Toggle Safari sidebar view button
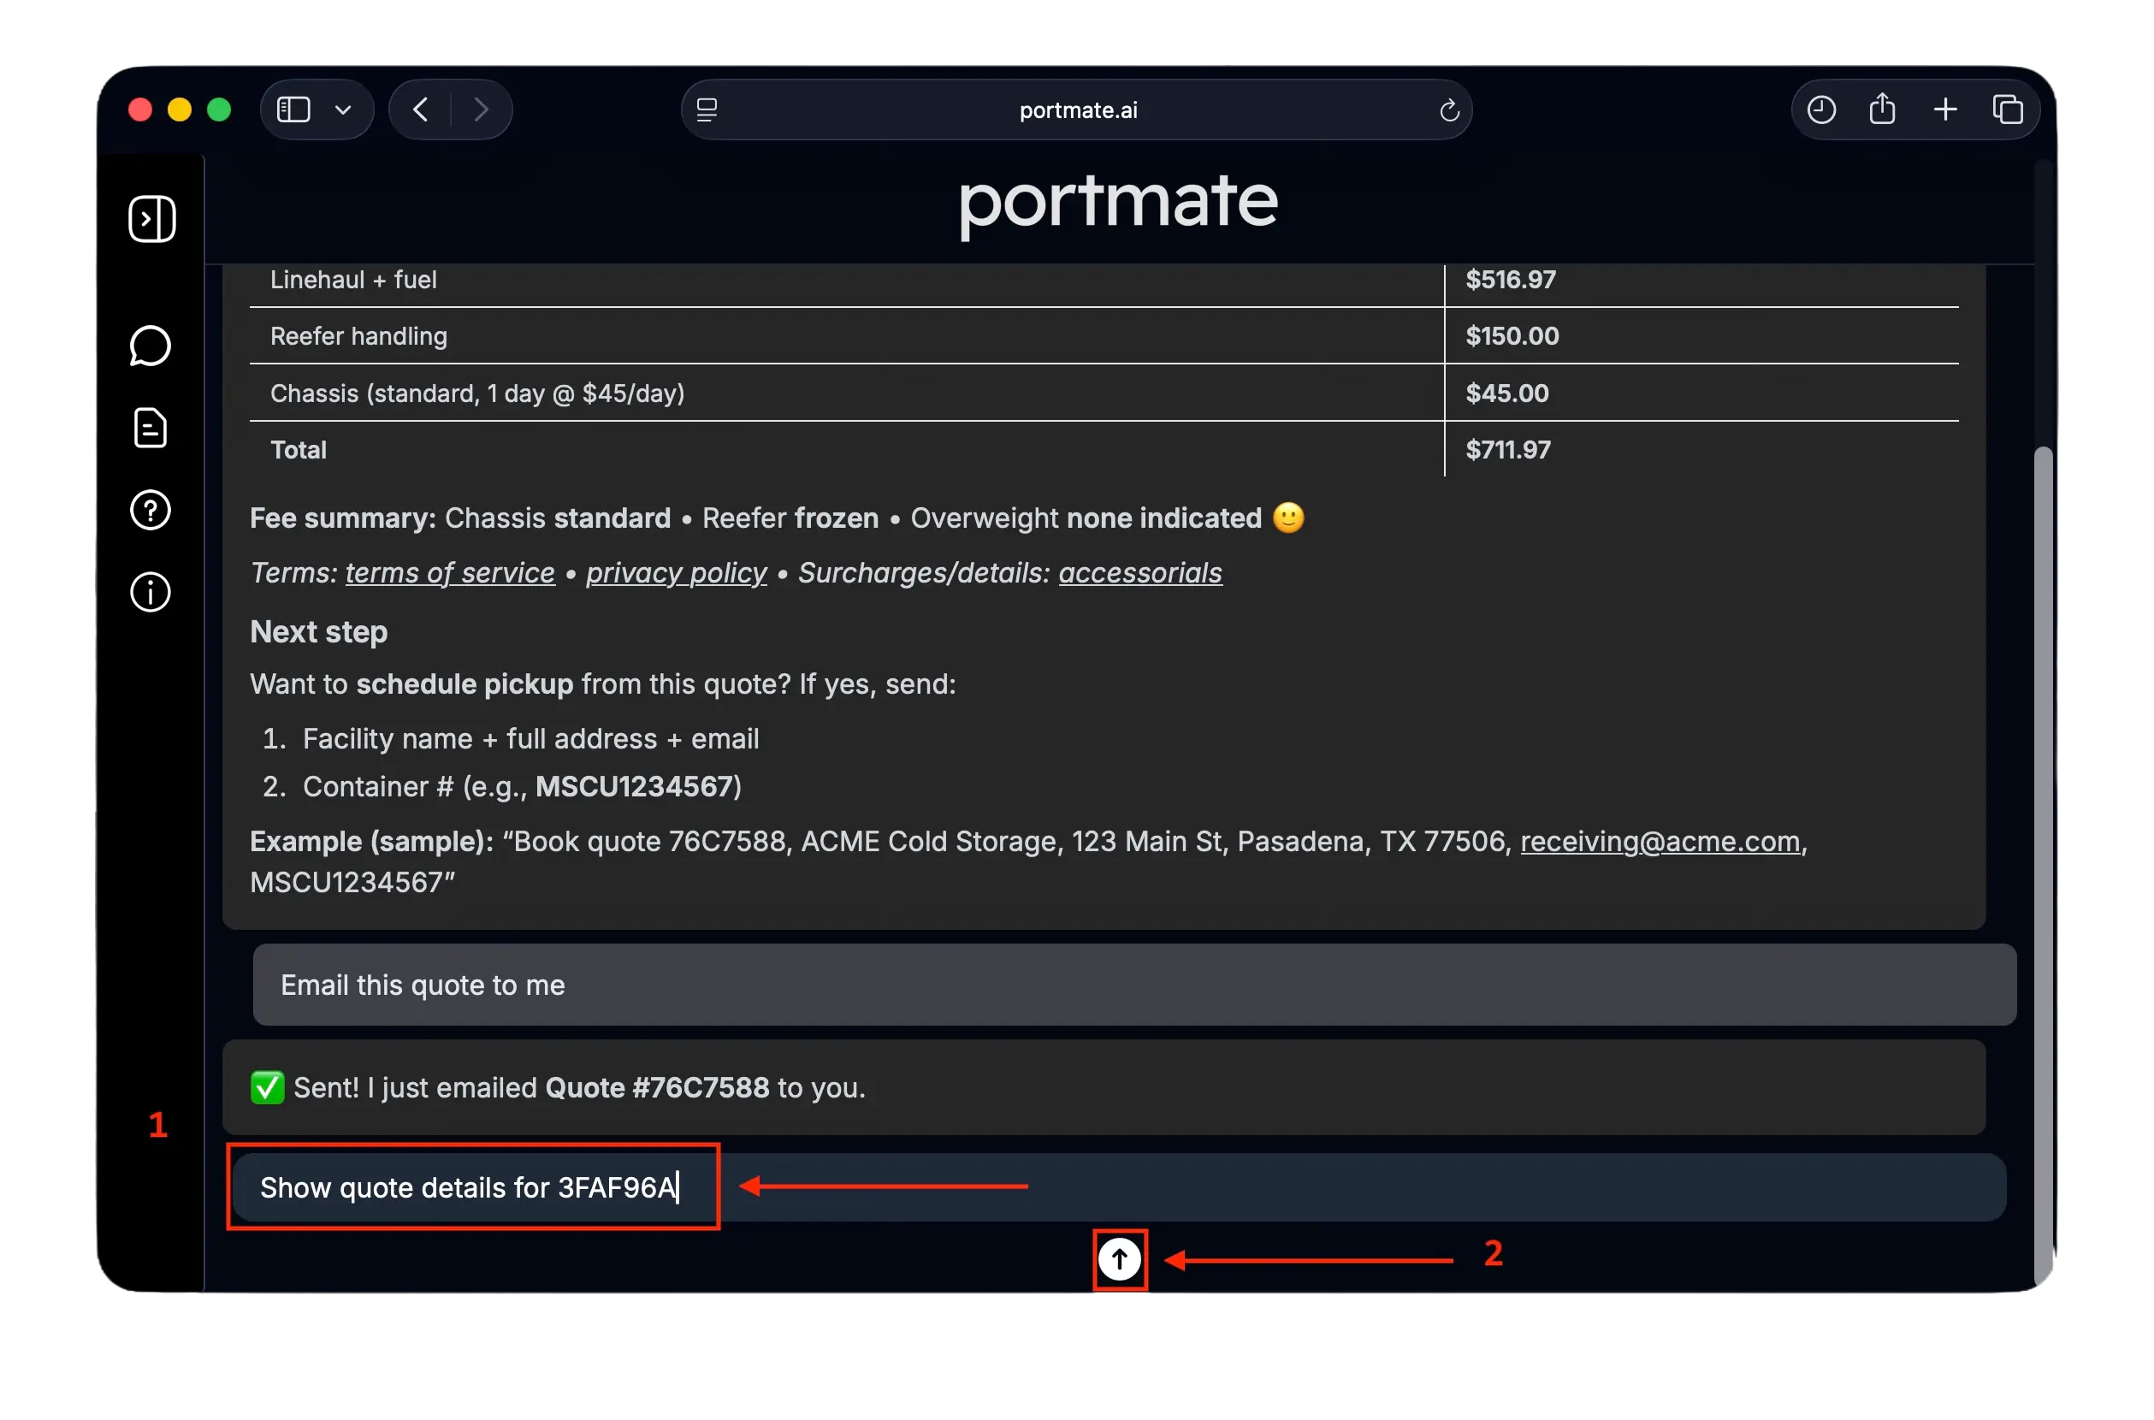The image size is (2154, 1420). pyautogui.click(x=293, y=109)
